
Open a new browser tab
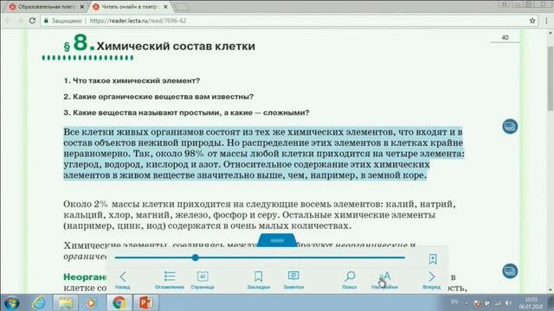(x=181, y=7)
